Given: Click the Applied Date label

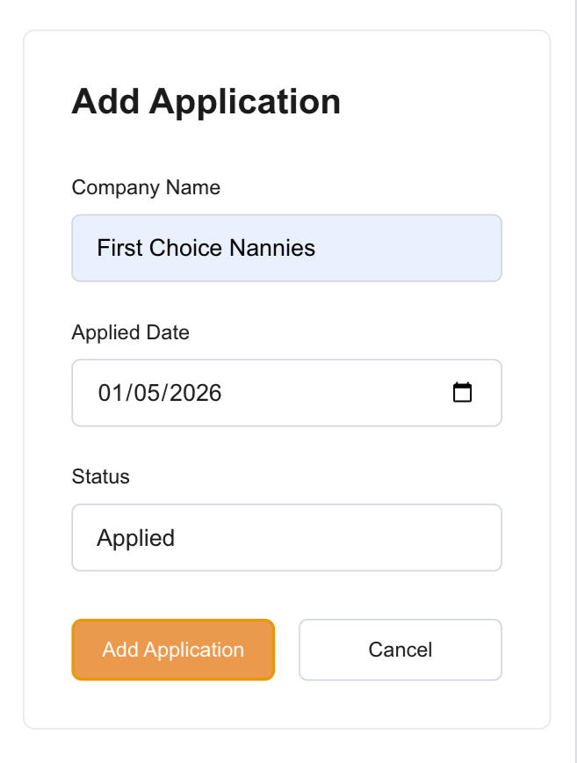Looking at the screenshot, I should (130, 332).
